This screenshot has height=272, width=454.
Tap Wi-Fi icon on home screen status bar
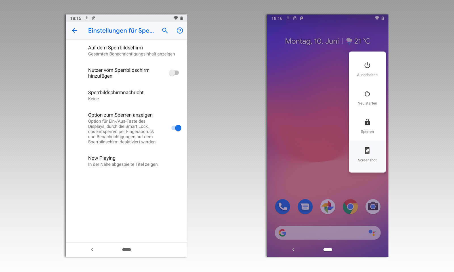pyautogui.click(x=377, y=18)
